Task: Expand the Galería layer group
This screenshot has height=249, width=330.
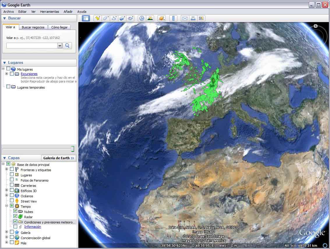Action: (6, 232)
